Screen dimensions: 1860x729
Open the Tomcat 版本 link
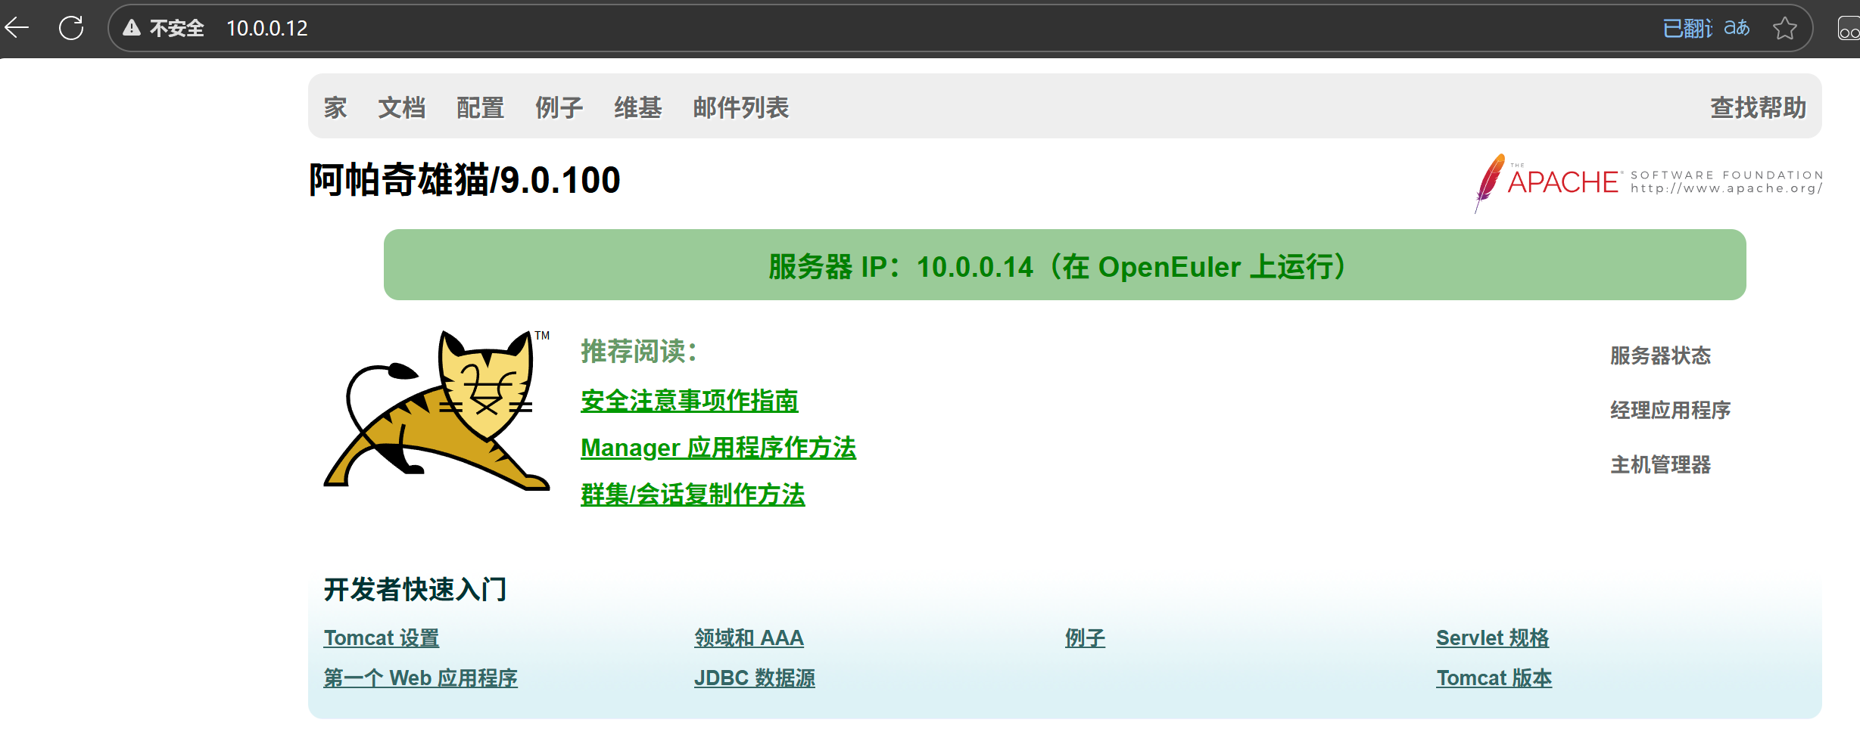tap(1494, 678)
